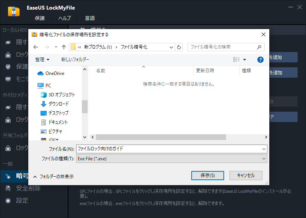
Task: Click horizontal scrollbar left arrow
Action: click(x=93, y=137)
